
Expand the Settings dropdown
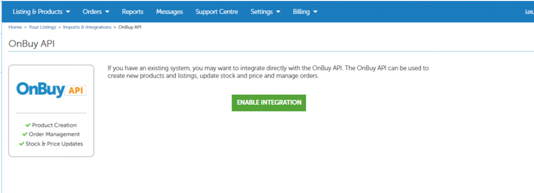point(265,11)
